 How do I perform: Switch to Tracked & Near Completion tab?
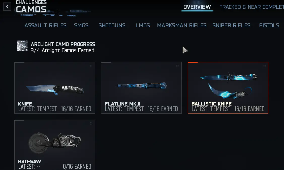point(252,7)
